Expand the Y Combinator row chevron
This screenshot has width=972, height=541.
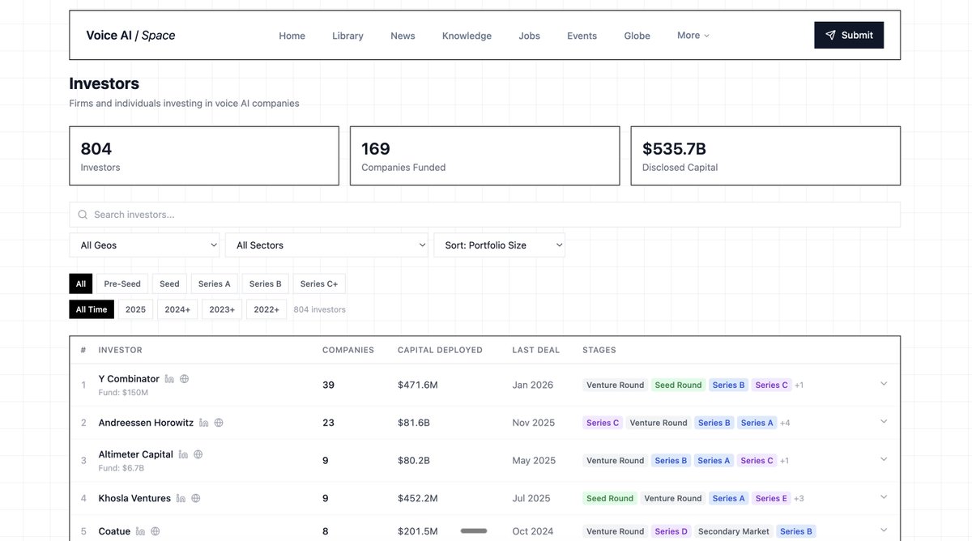click(x=884, y=384)
